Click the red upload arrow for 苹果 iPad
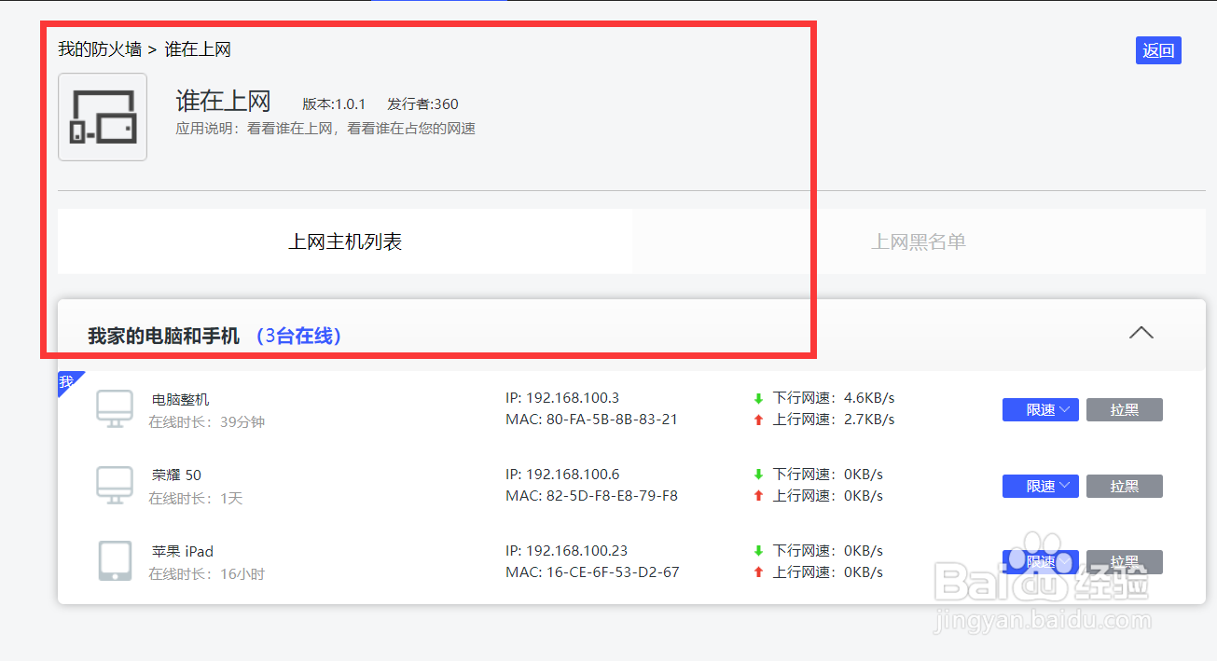The height and width of the screenshot is (661, 1217). pos(758,572)
